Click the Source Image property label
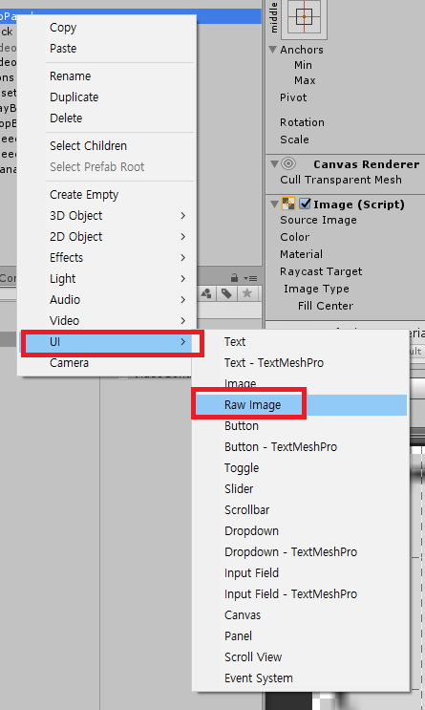Screen dimensions: 425x710 click(318, 220)
